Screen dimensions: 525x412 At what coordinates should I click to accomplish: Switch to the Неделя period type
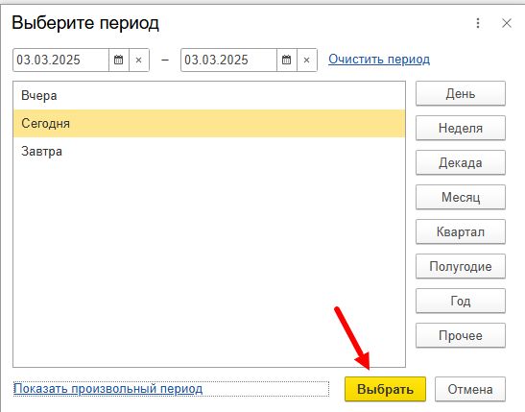pos(461,128)
